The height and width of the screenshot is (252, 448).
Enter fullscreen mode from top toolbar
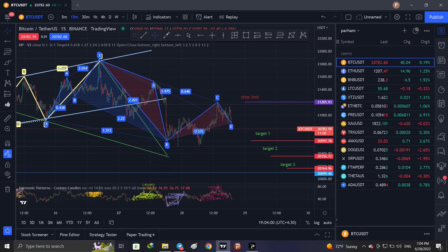coord(408,17)
